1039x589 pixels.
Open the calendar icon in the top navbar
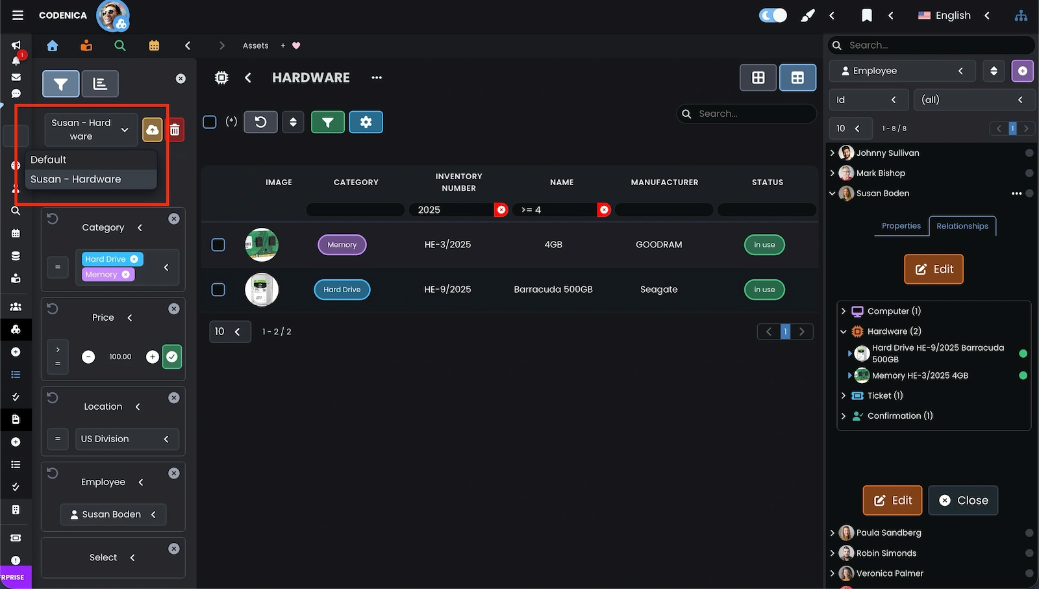[x=154, y=45]
